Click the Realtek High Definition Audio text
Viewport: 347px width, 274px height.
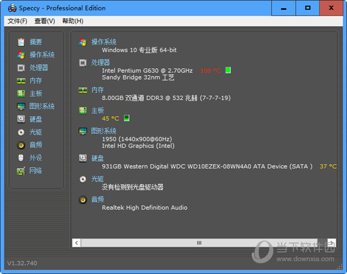pos(145,208)
